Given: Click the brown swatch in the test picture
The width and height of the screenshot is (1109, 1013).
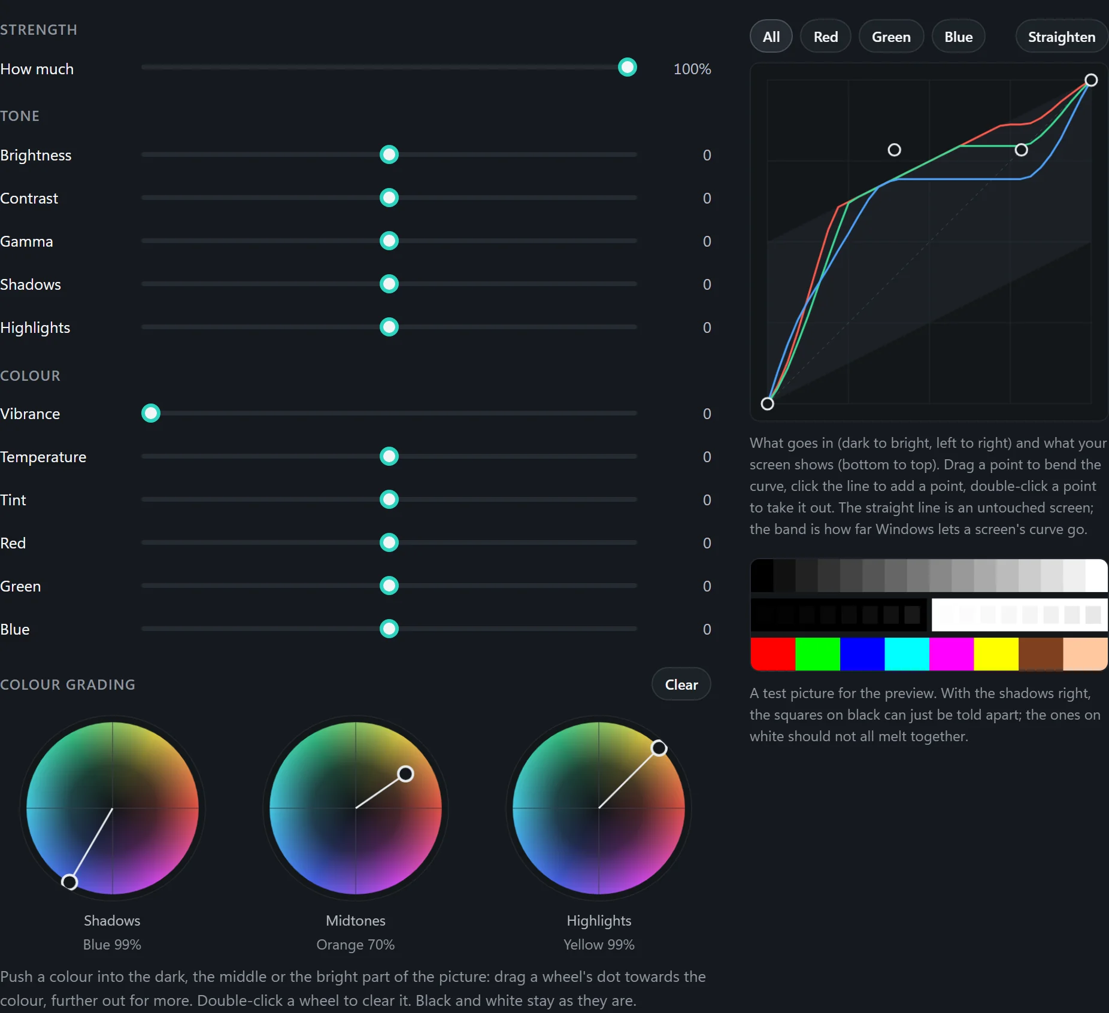Looking at the screenshot, I should pyautogui.click(x=1041, y=654).
